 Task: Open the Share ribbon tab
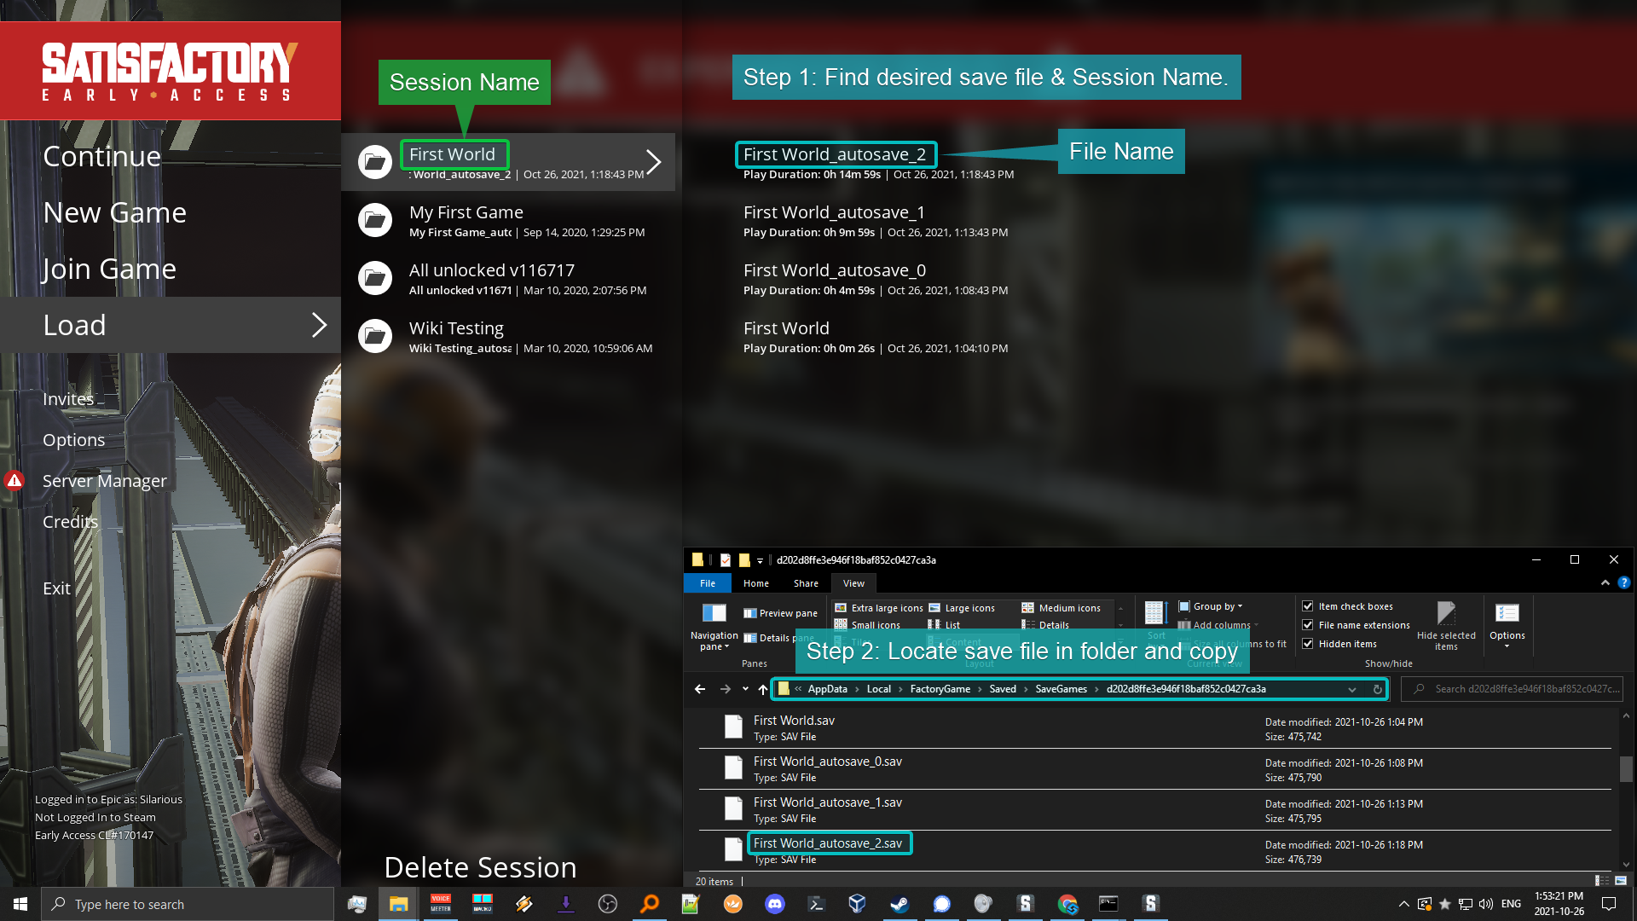click(x=806, y=583)
